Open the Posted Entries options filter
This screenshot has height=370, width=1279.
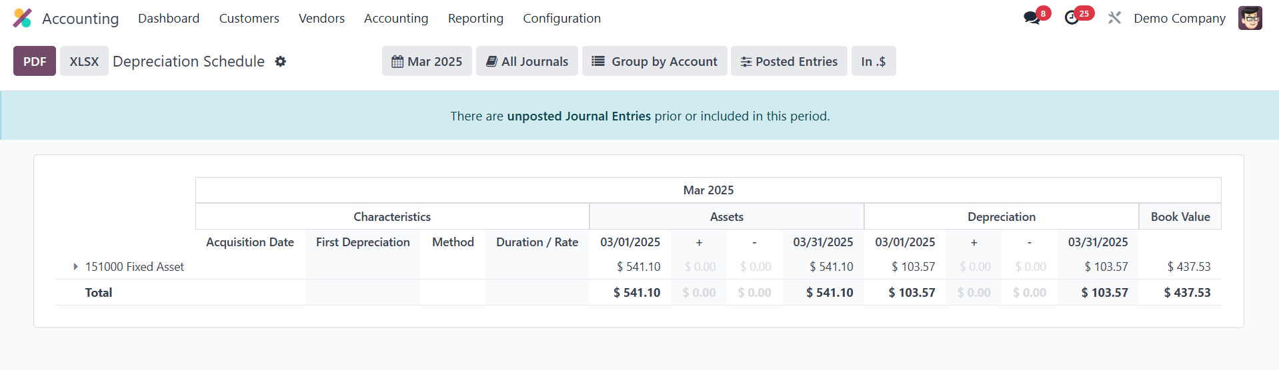click(789, 61)
